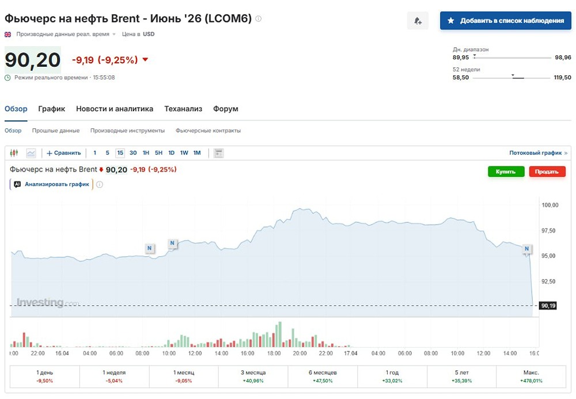
Task: Select the Прошлые данные link
Action: (x=56, y=130)
